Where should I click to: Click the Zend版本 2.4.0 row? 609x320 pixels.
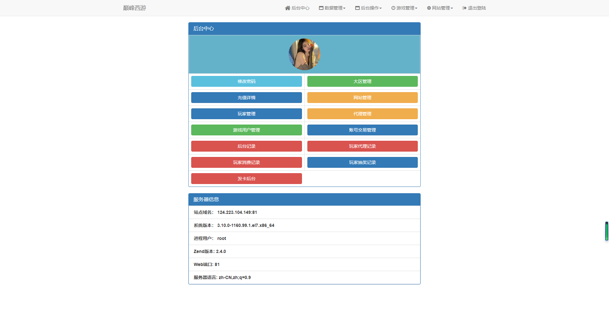[x=304, y=251]
